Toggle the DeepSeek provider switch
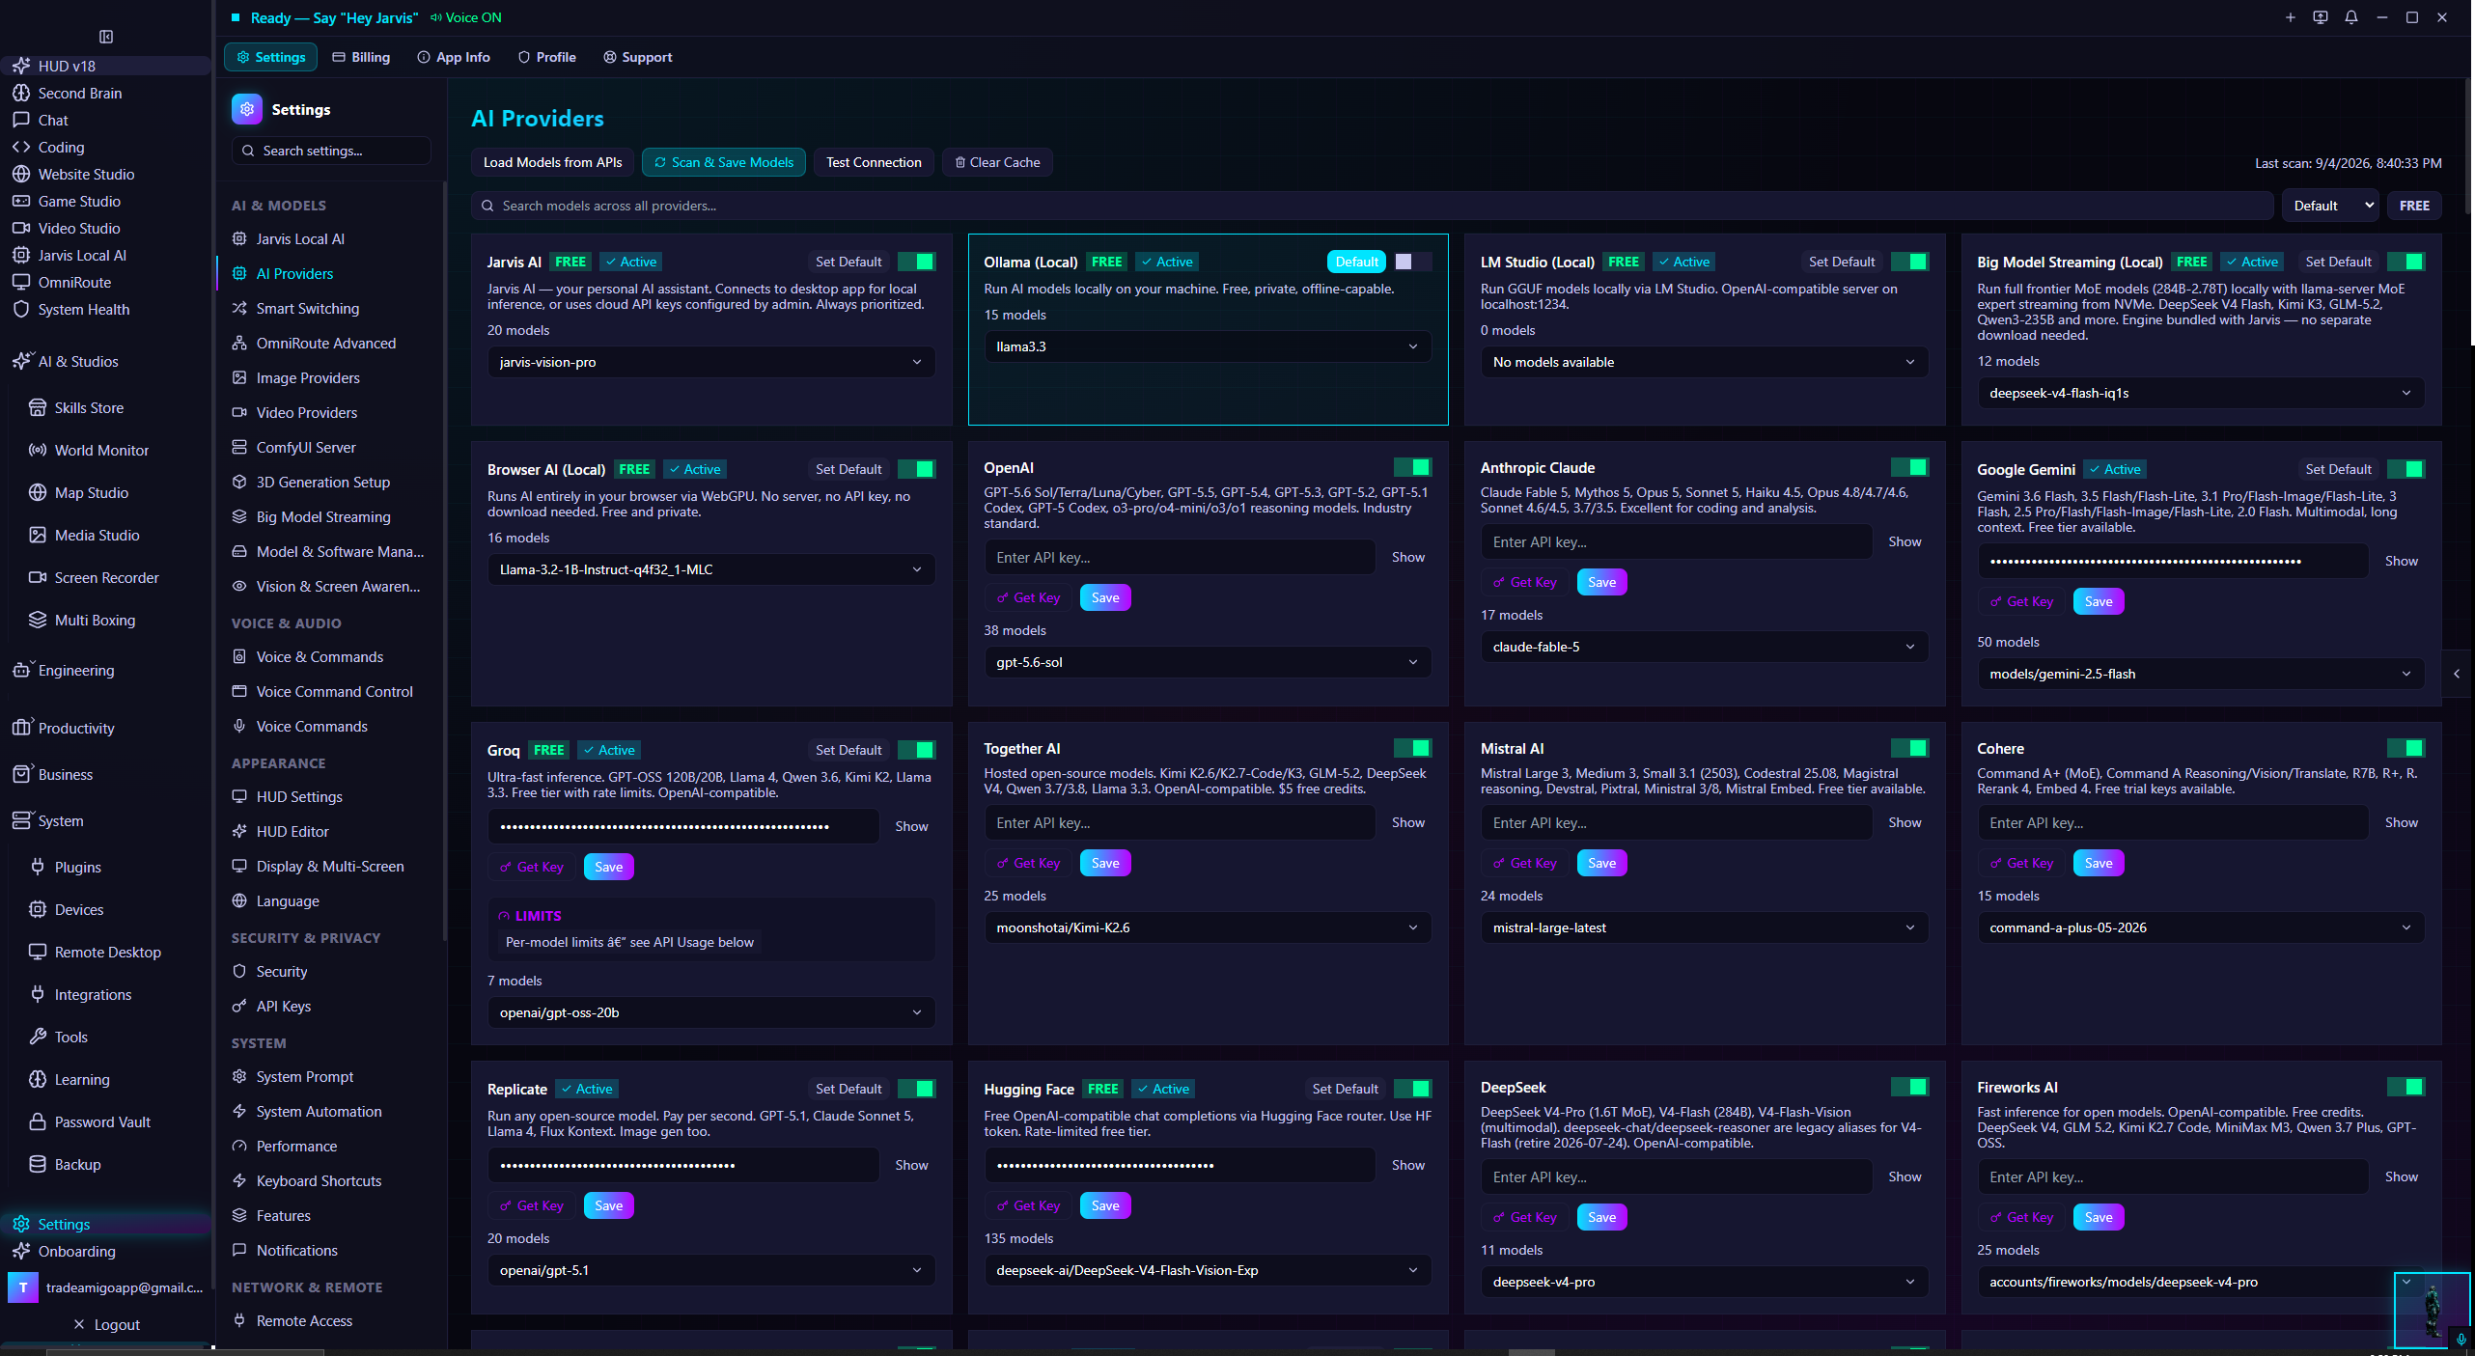2475x1356 pixels. coord(1909,1087)
